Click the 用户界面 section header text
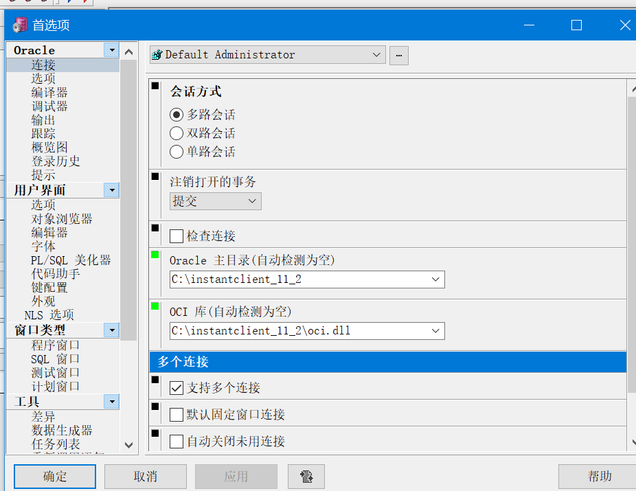636x491 pixels. click(40, 190)
